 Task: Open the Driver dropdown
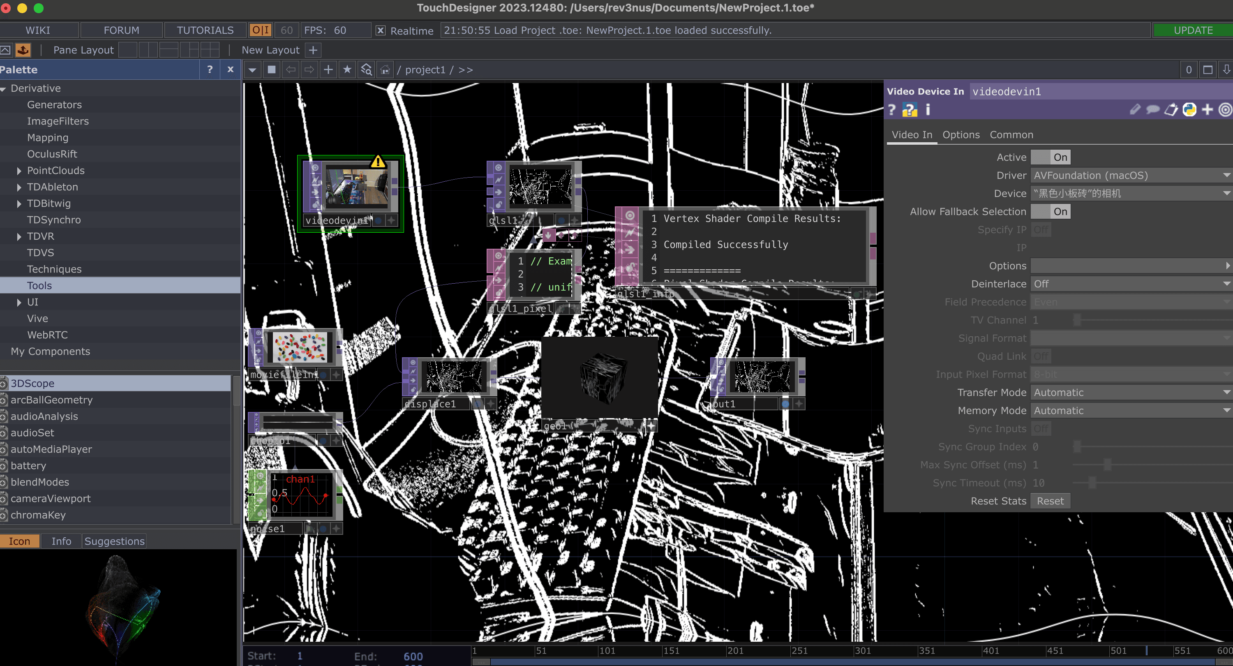point(1131,175)
